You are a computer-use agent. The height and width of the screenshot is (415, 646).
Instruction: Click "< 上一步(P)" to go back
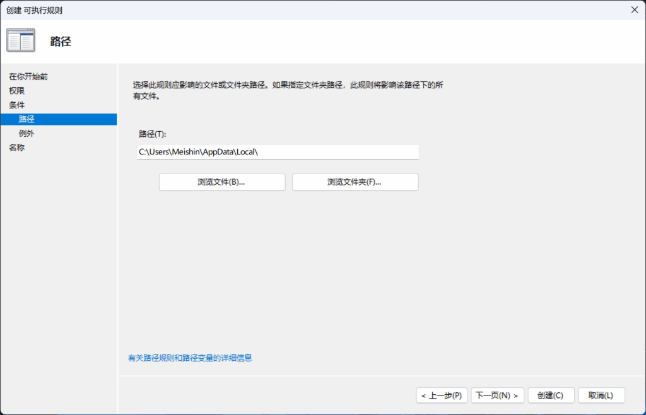pos(441,395)
